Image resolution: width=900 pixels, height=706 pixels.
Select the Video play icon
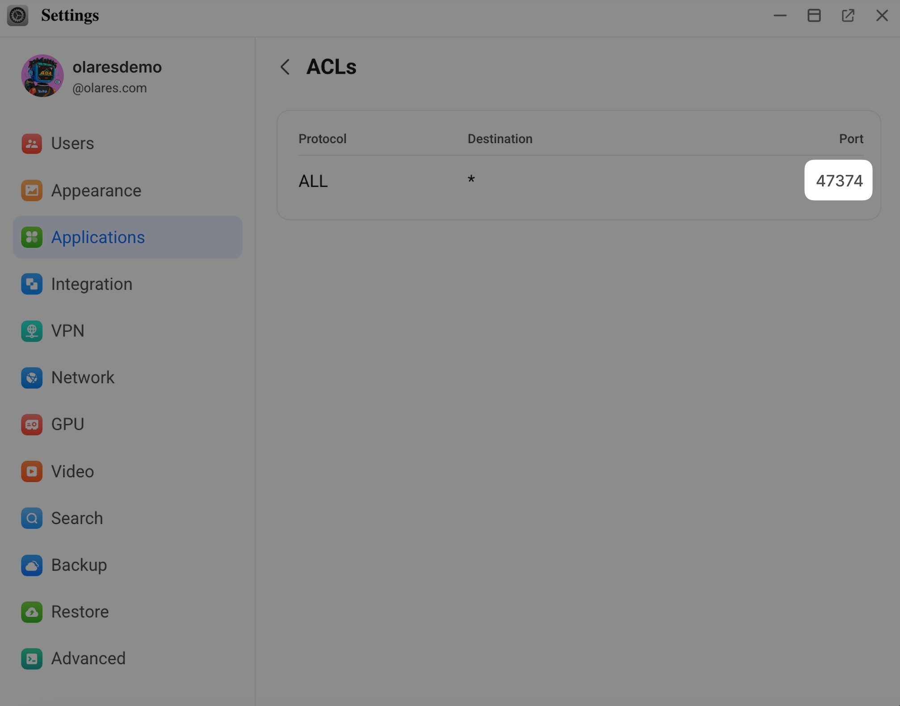tap(32, 471)
